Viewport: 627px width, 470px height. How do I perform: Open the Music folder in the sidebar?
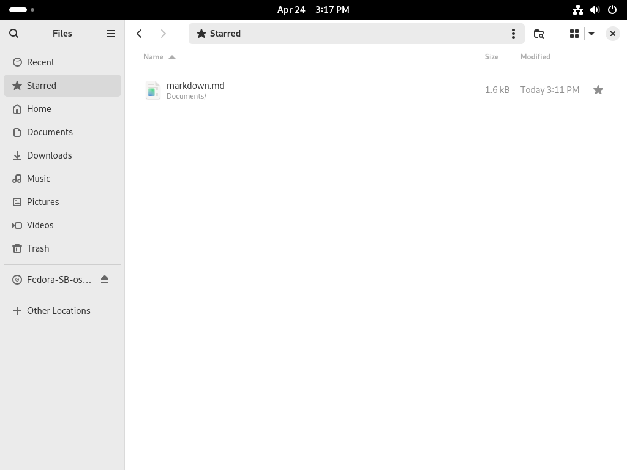click(x=62, y=178)
